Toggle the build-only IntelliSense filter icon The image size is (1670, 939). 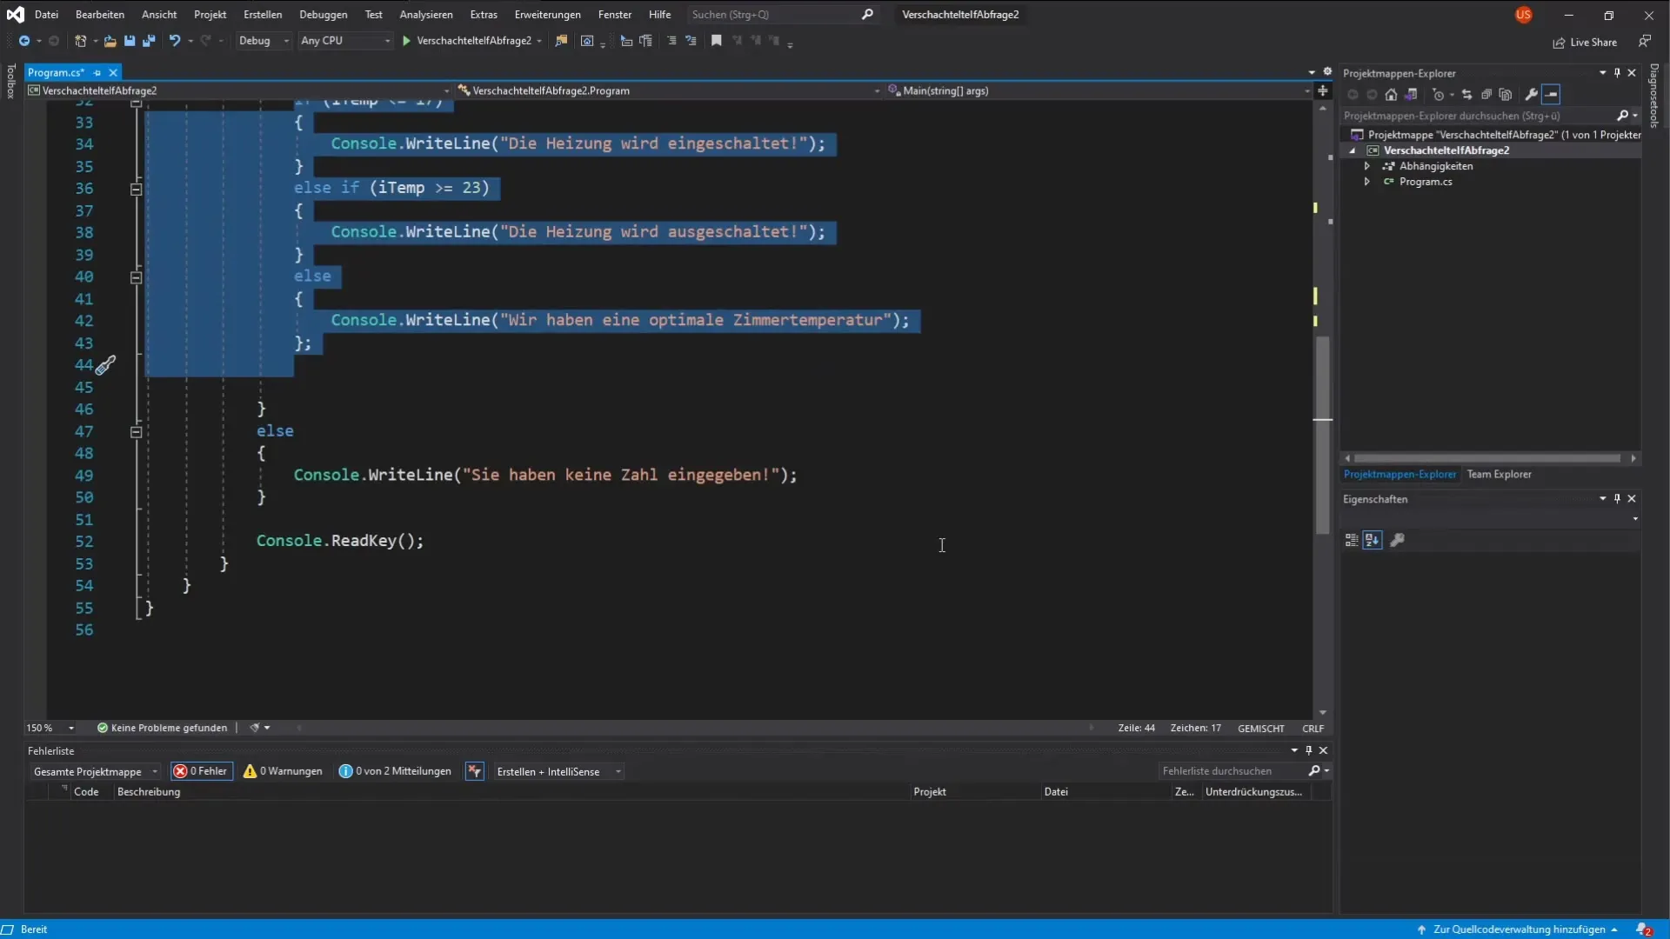click(474, 771)
